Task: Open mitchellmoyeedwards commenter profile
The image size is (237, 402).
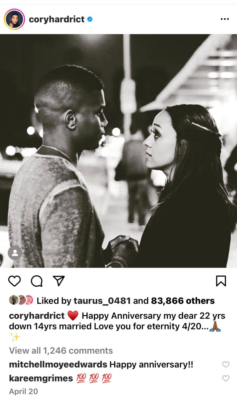Action: [x=58, y=364]
